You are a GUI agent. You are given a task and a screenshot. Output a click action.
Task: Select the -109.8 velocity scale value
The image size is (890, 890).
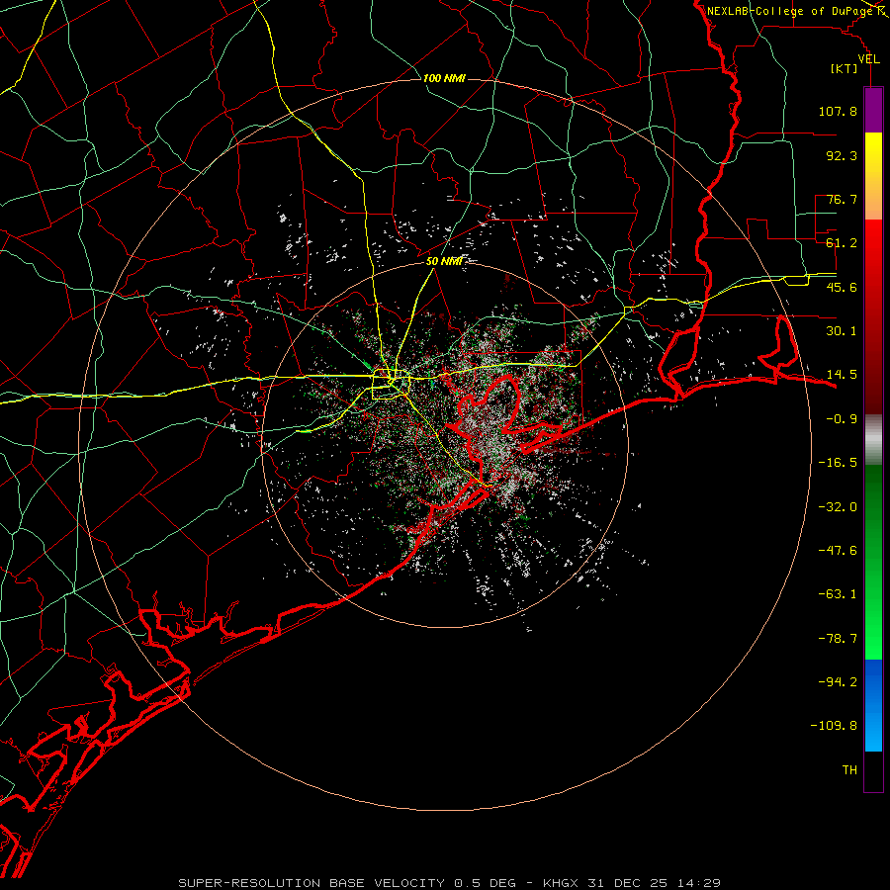834,726
